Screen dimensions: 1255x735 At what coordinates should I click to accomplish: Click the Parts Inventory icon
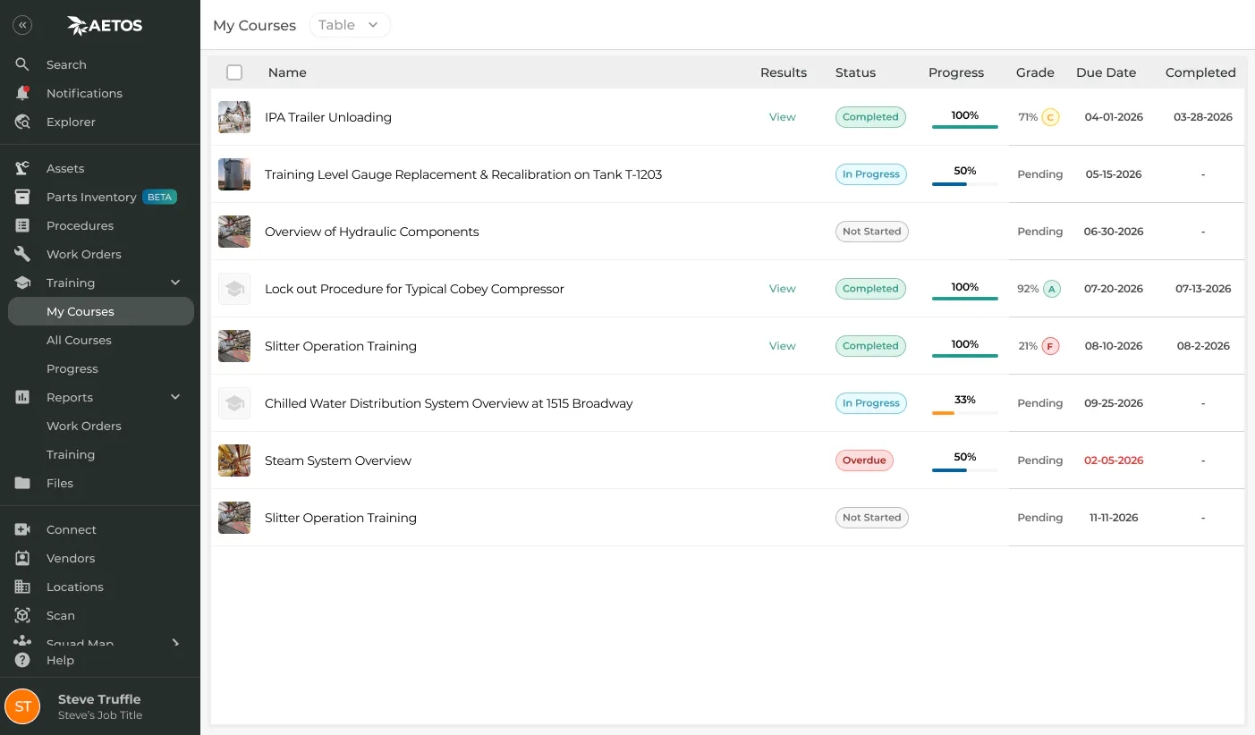coord(22,197)
